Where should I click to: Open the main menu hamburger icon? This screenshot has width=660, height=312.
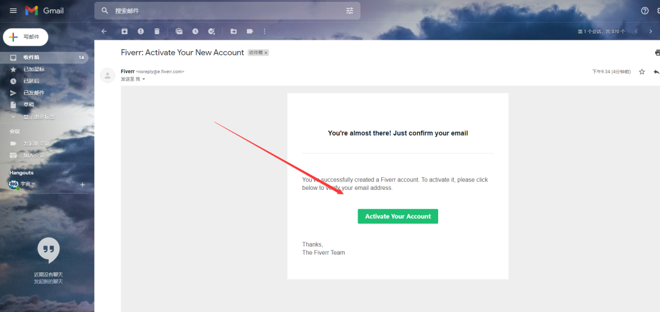13,10
